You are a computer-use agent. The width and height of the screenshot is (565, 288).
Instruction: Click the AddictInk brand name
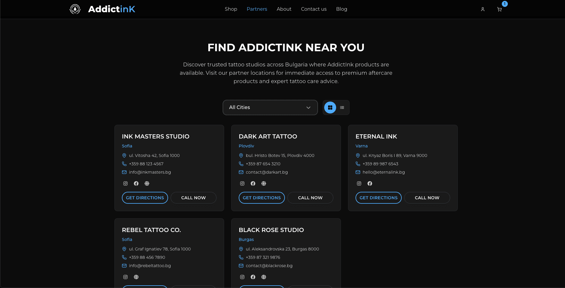point(112,9)
